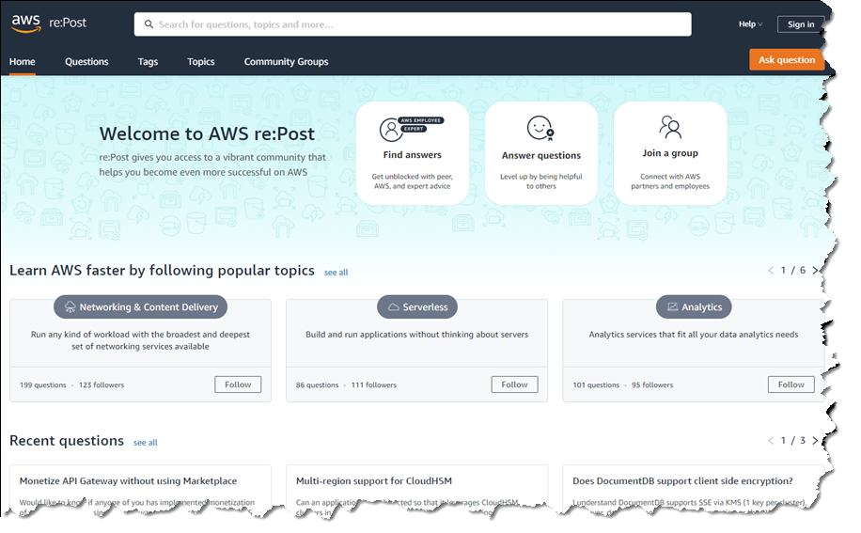
Task: Click the magnifier icon in search bar
Action: (x=149, y=24)
